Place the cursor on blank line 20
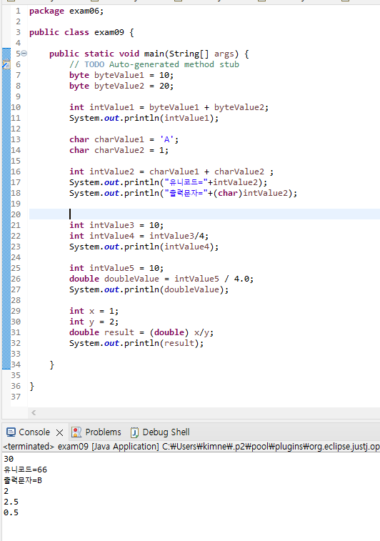This screenshot has height=541, width=380. point(204,214)
